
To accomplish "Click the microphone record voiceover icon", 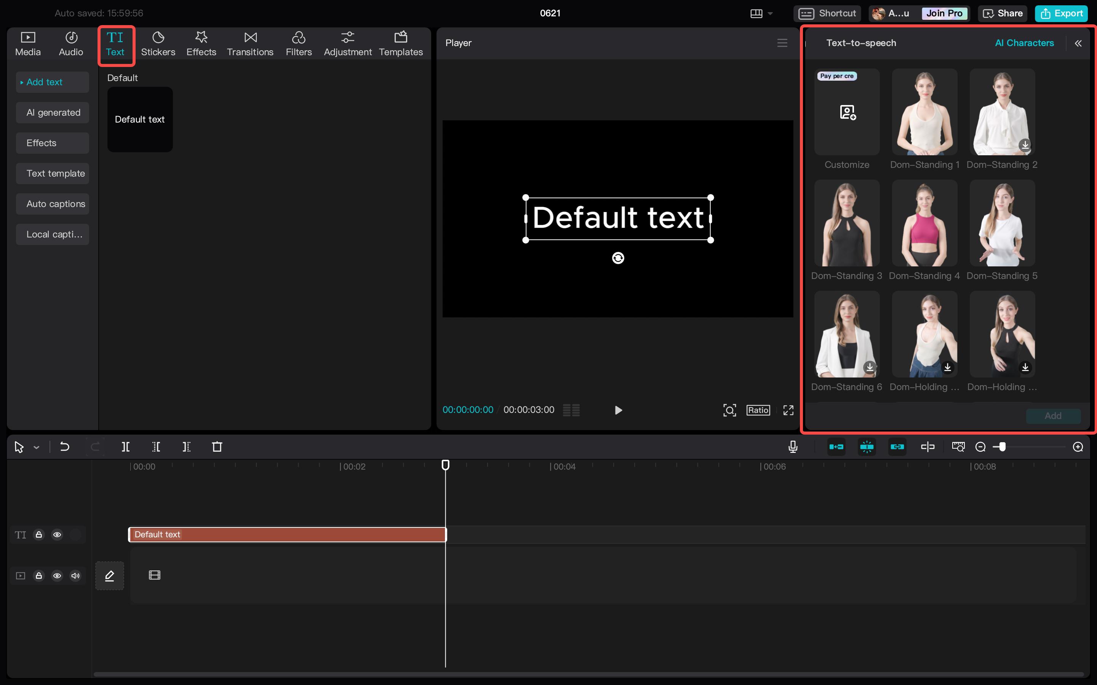I will (793, 447).
